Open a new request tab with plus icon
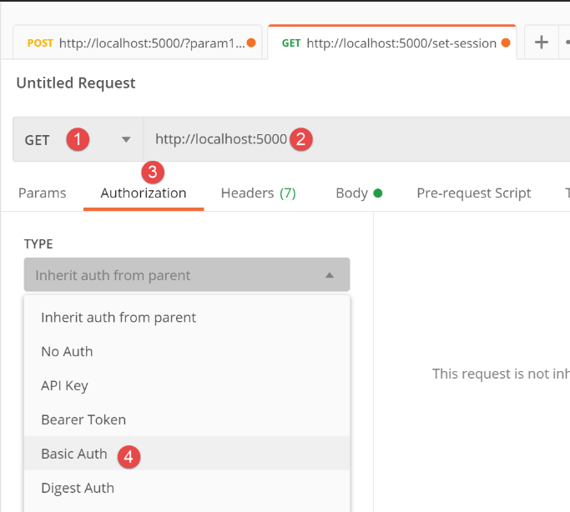Screen dimensions: 570x512 click(542, 43)
